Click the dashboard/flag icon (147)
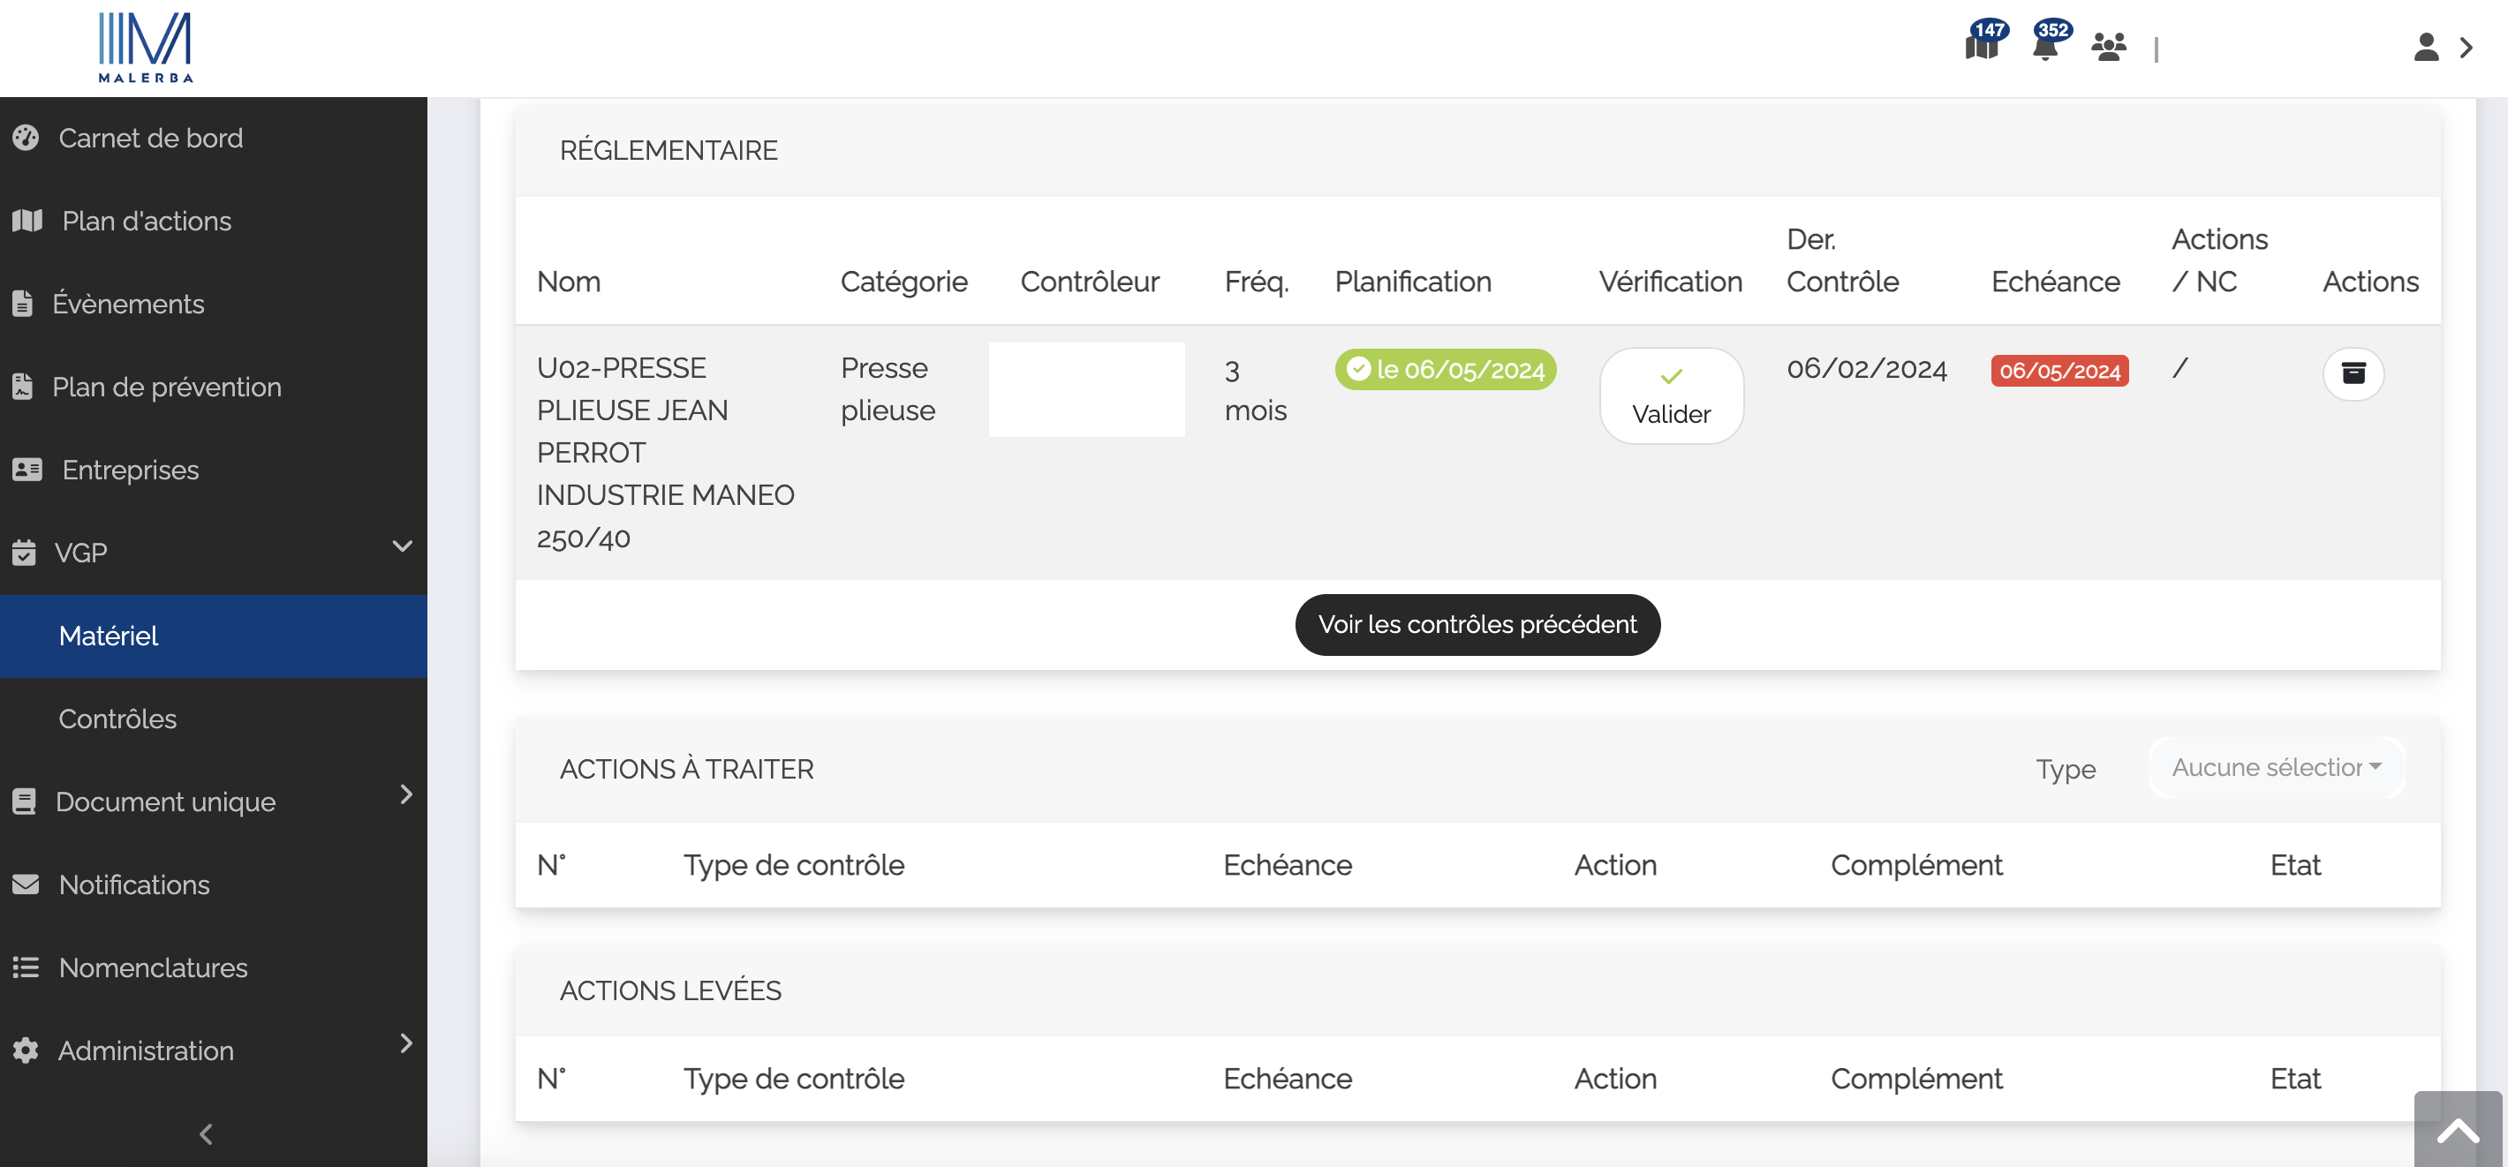 1980,45
